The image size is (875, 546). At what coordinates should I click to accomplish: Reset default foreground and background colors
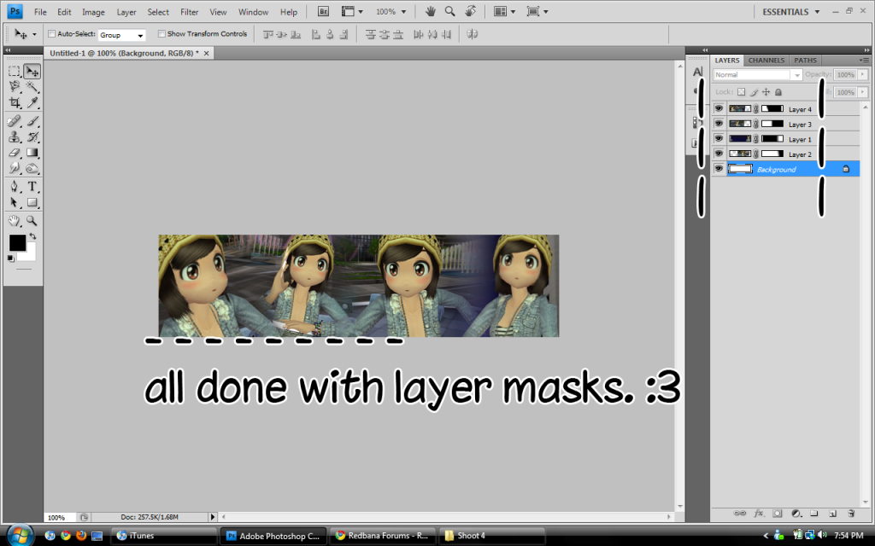10,258
